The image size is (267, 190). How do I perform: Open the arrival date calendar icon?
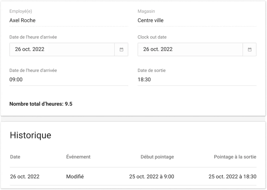point(121,49)
